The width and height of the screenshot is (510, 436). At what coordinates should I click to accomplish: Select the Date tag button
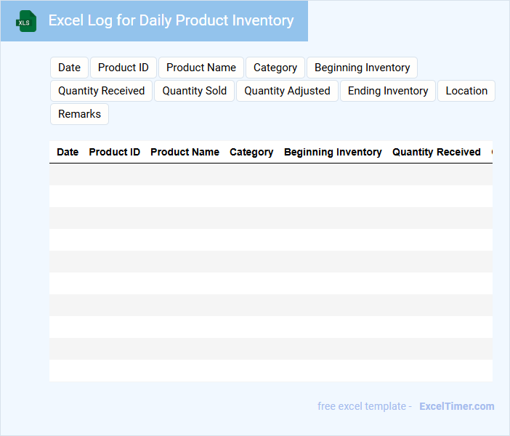click(69, 68)
